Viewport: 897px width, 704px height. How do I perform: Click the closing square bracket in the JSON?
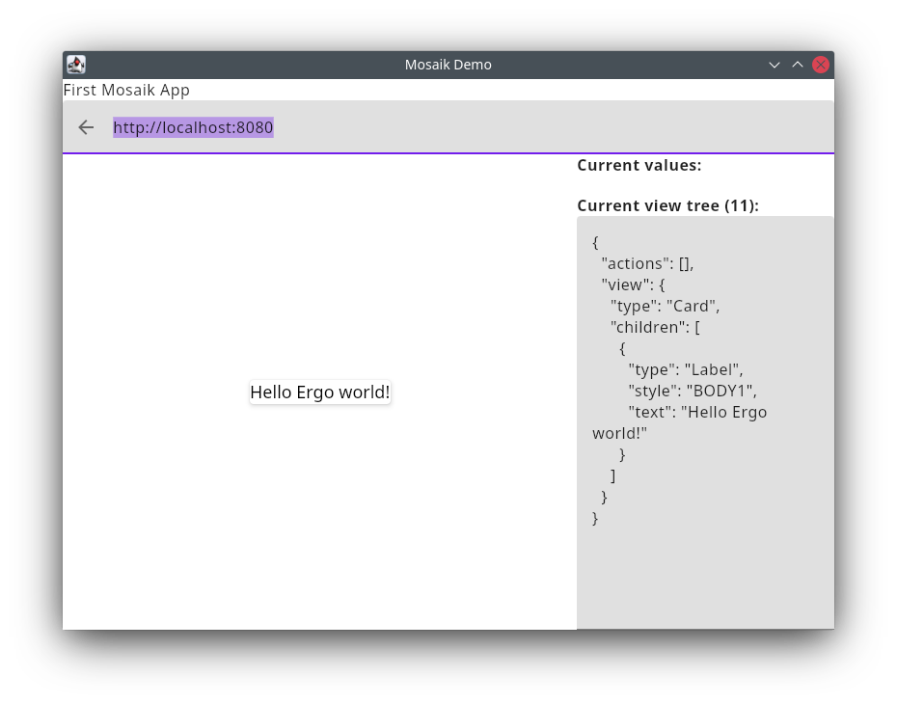pyautogui.click(x=613, y=475)
